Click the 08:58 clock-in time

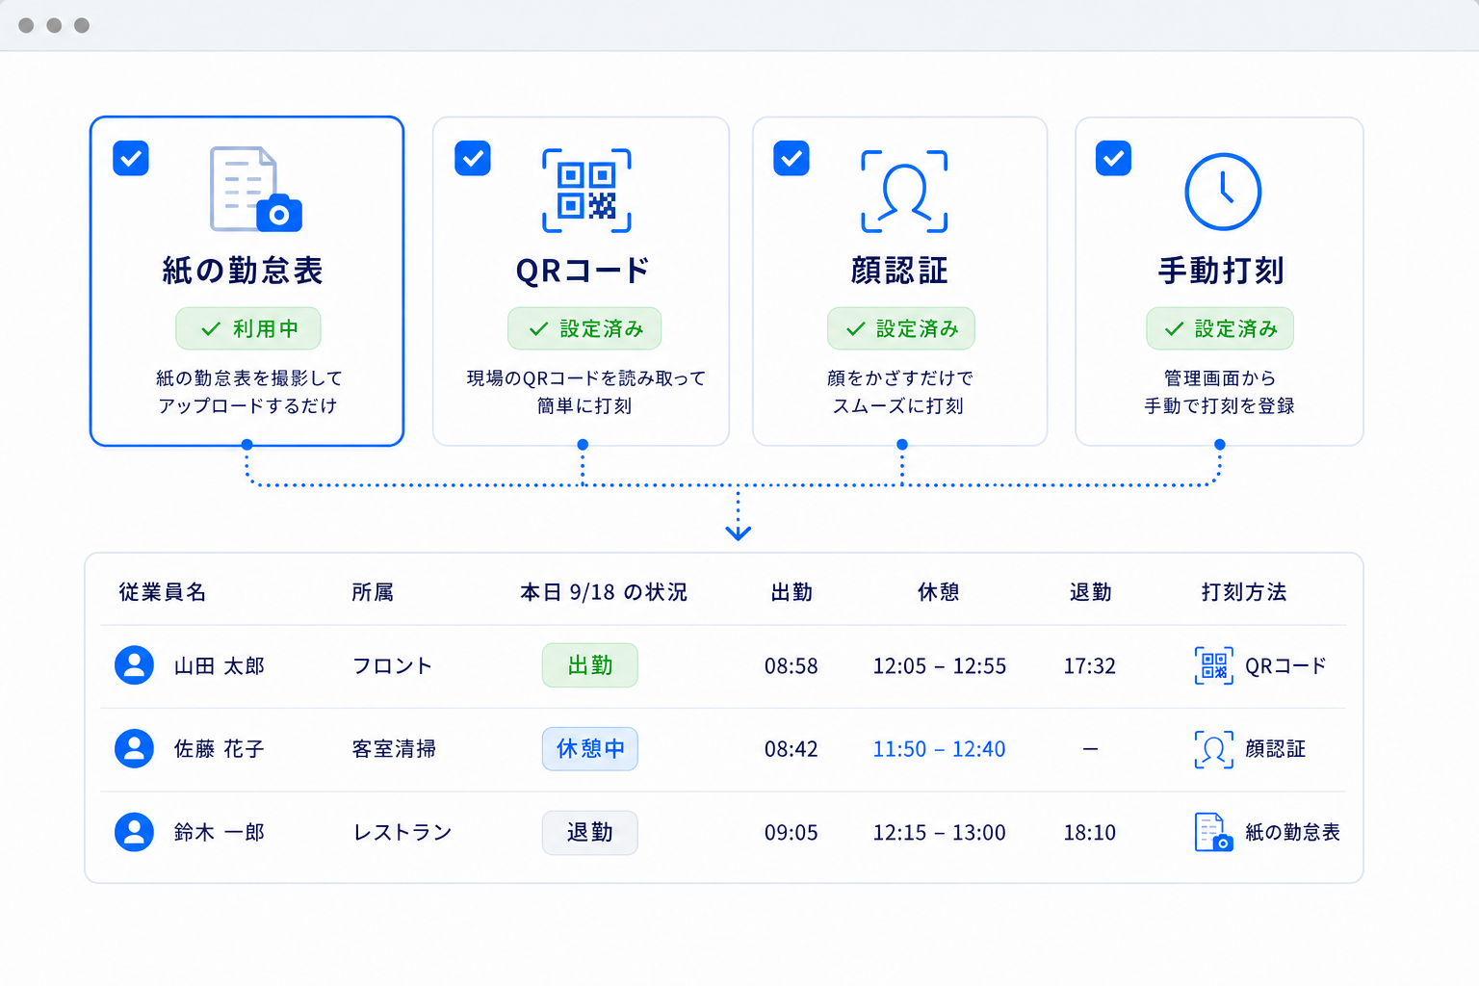point(791,666)
